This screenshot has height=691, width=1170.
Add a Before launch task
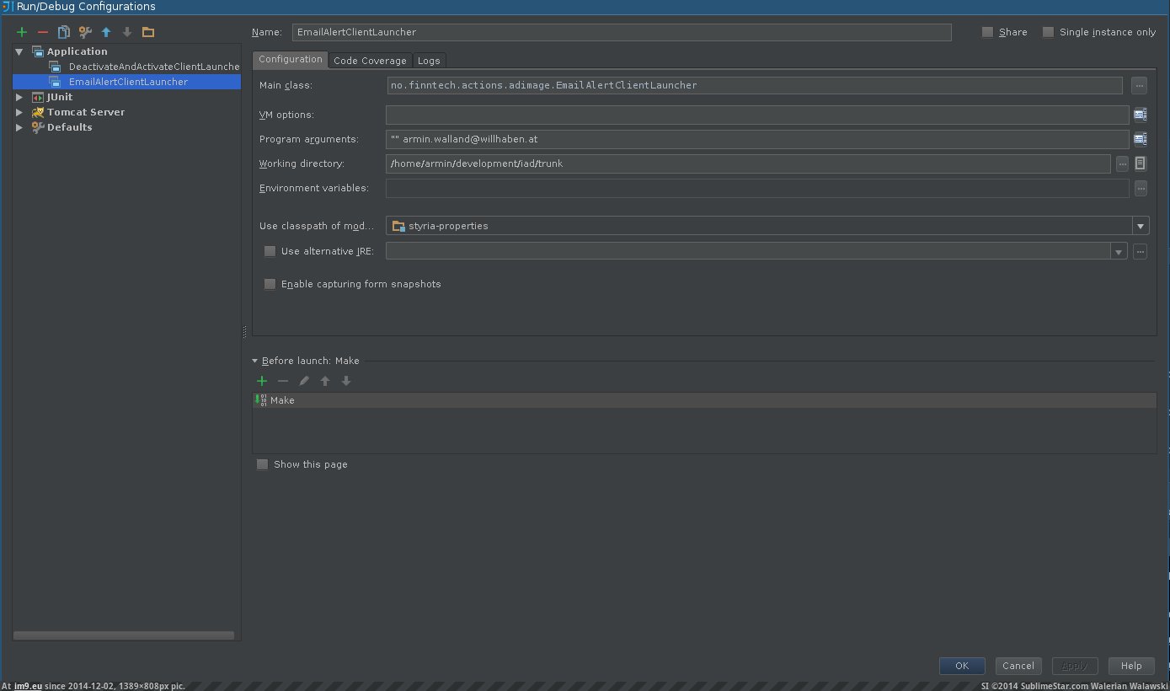pyautogui.click(x=262, y=381)
